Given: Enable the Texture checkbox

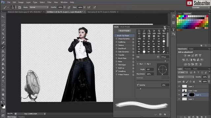Looking at the screenshot, I should pos(116,45).
